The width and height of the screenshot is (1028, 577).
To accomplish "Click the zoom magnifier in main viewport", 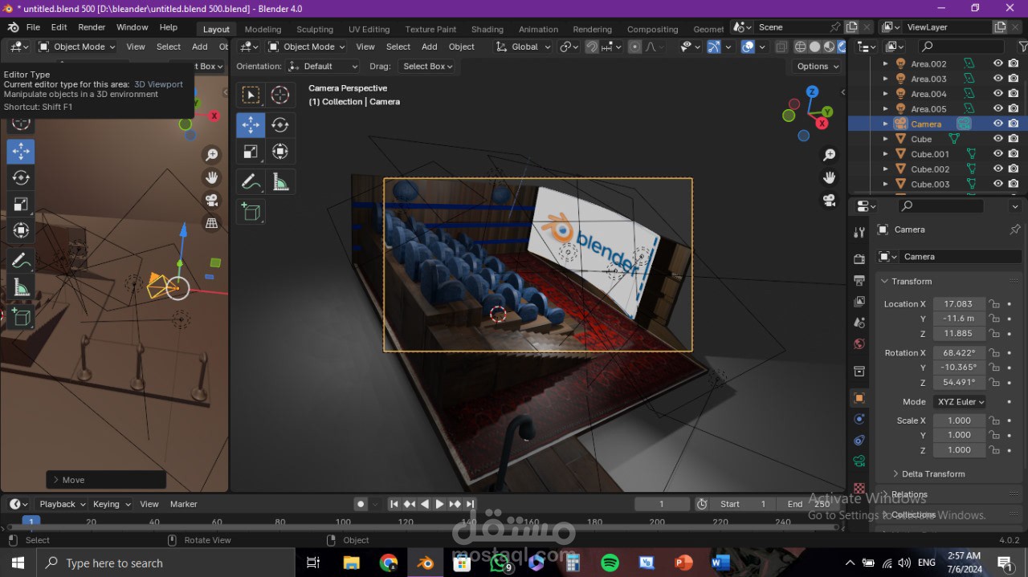I will point(829,155).
